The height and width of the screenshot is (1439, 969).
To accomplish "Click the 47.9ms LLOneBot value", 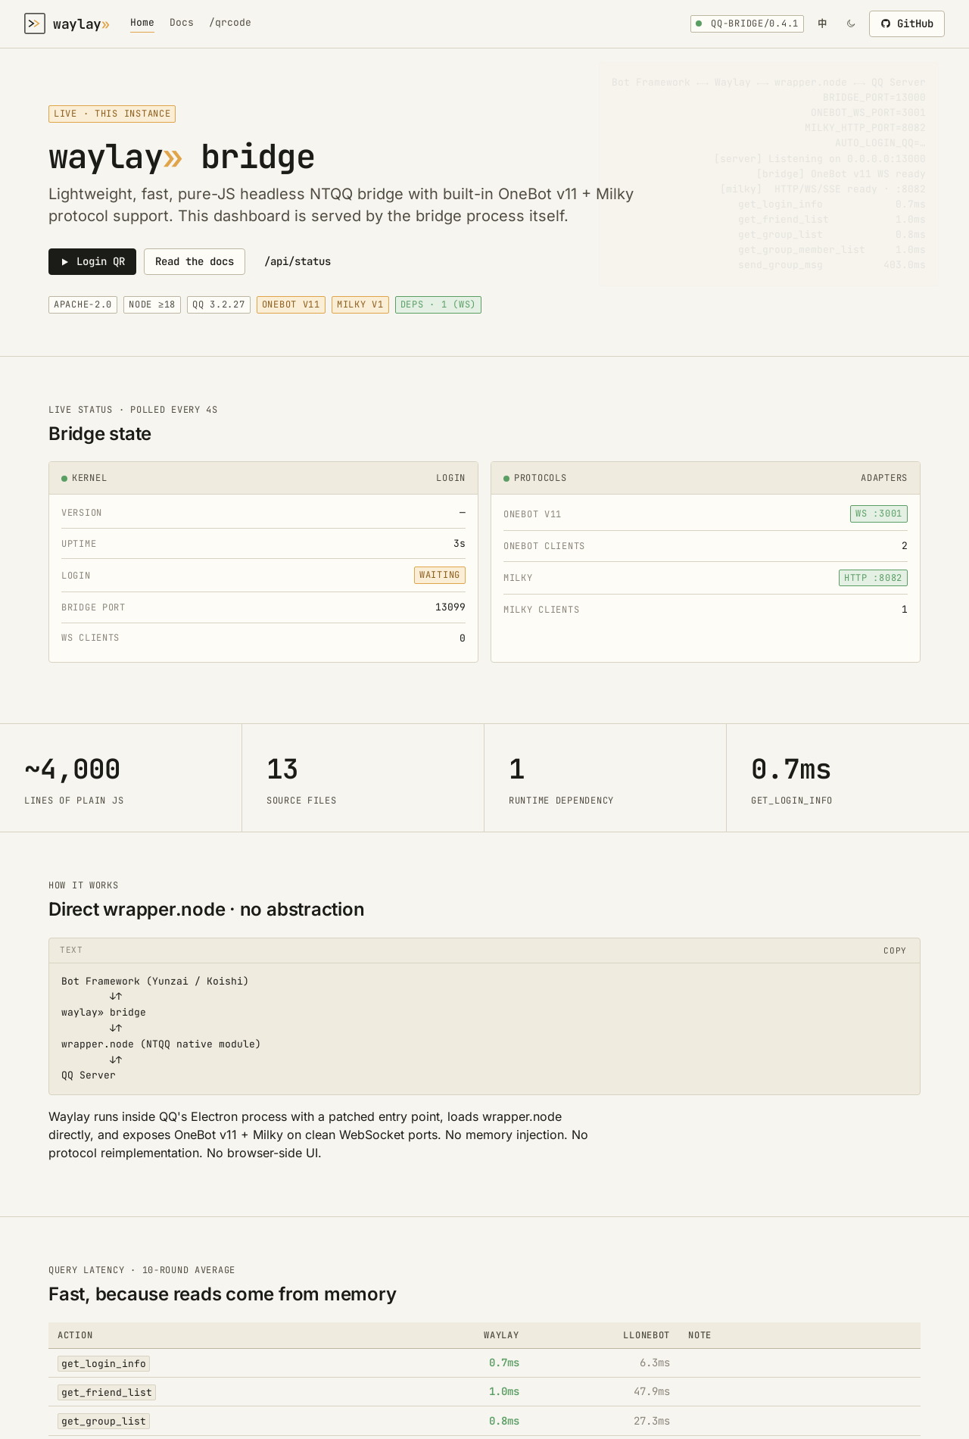I will [x=652, y=1392].
